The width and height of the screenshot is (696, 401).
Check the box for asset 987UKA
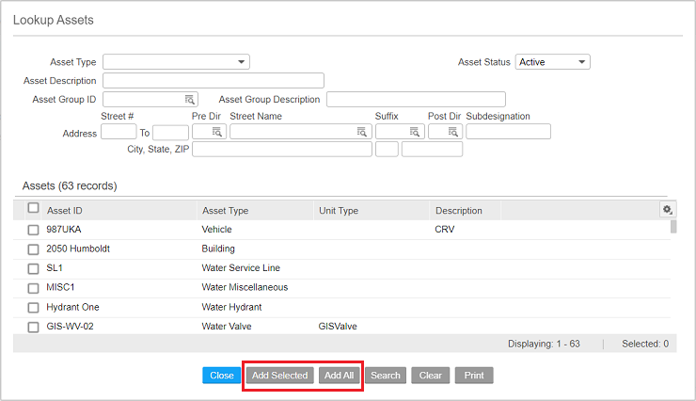tap(33, 230)
